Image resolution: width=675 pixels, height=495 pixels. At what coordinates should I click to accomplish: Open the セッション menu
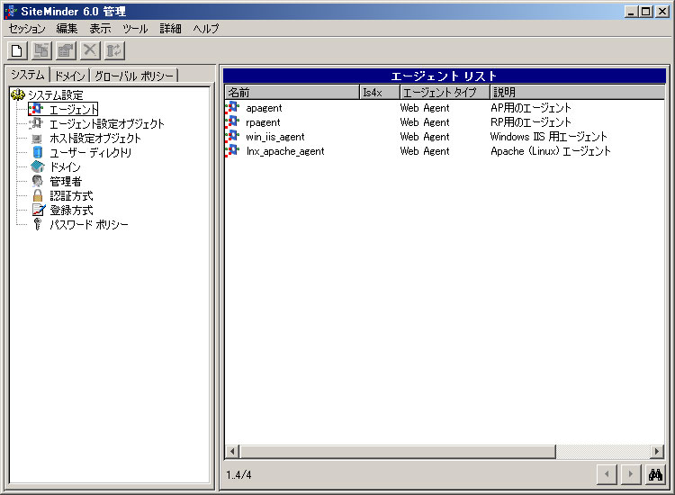pos(27,29)
